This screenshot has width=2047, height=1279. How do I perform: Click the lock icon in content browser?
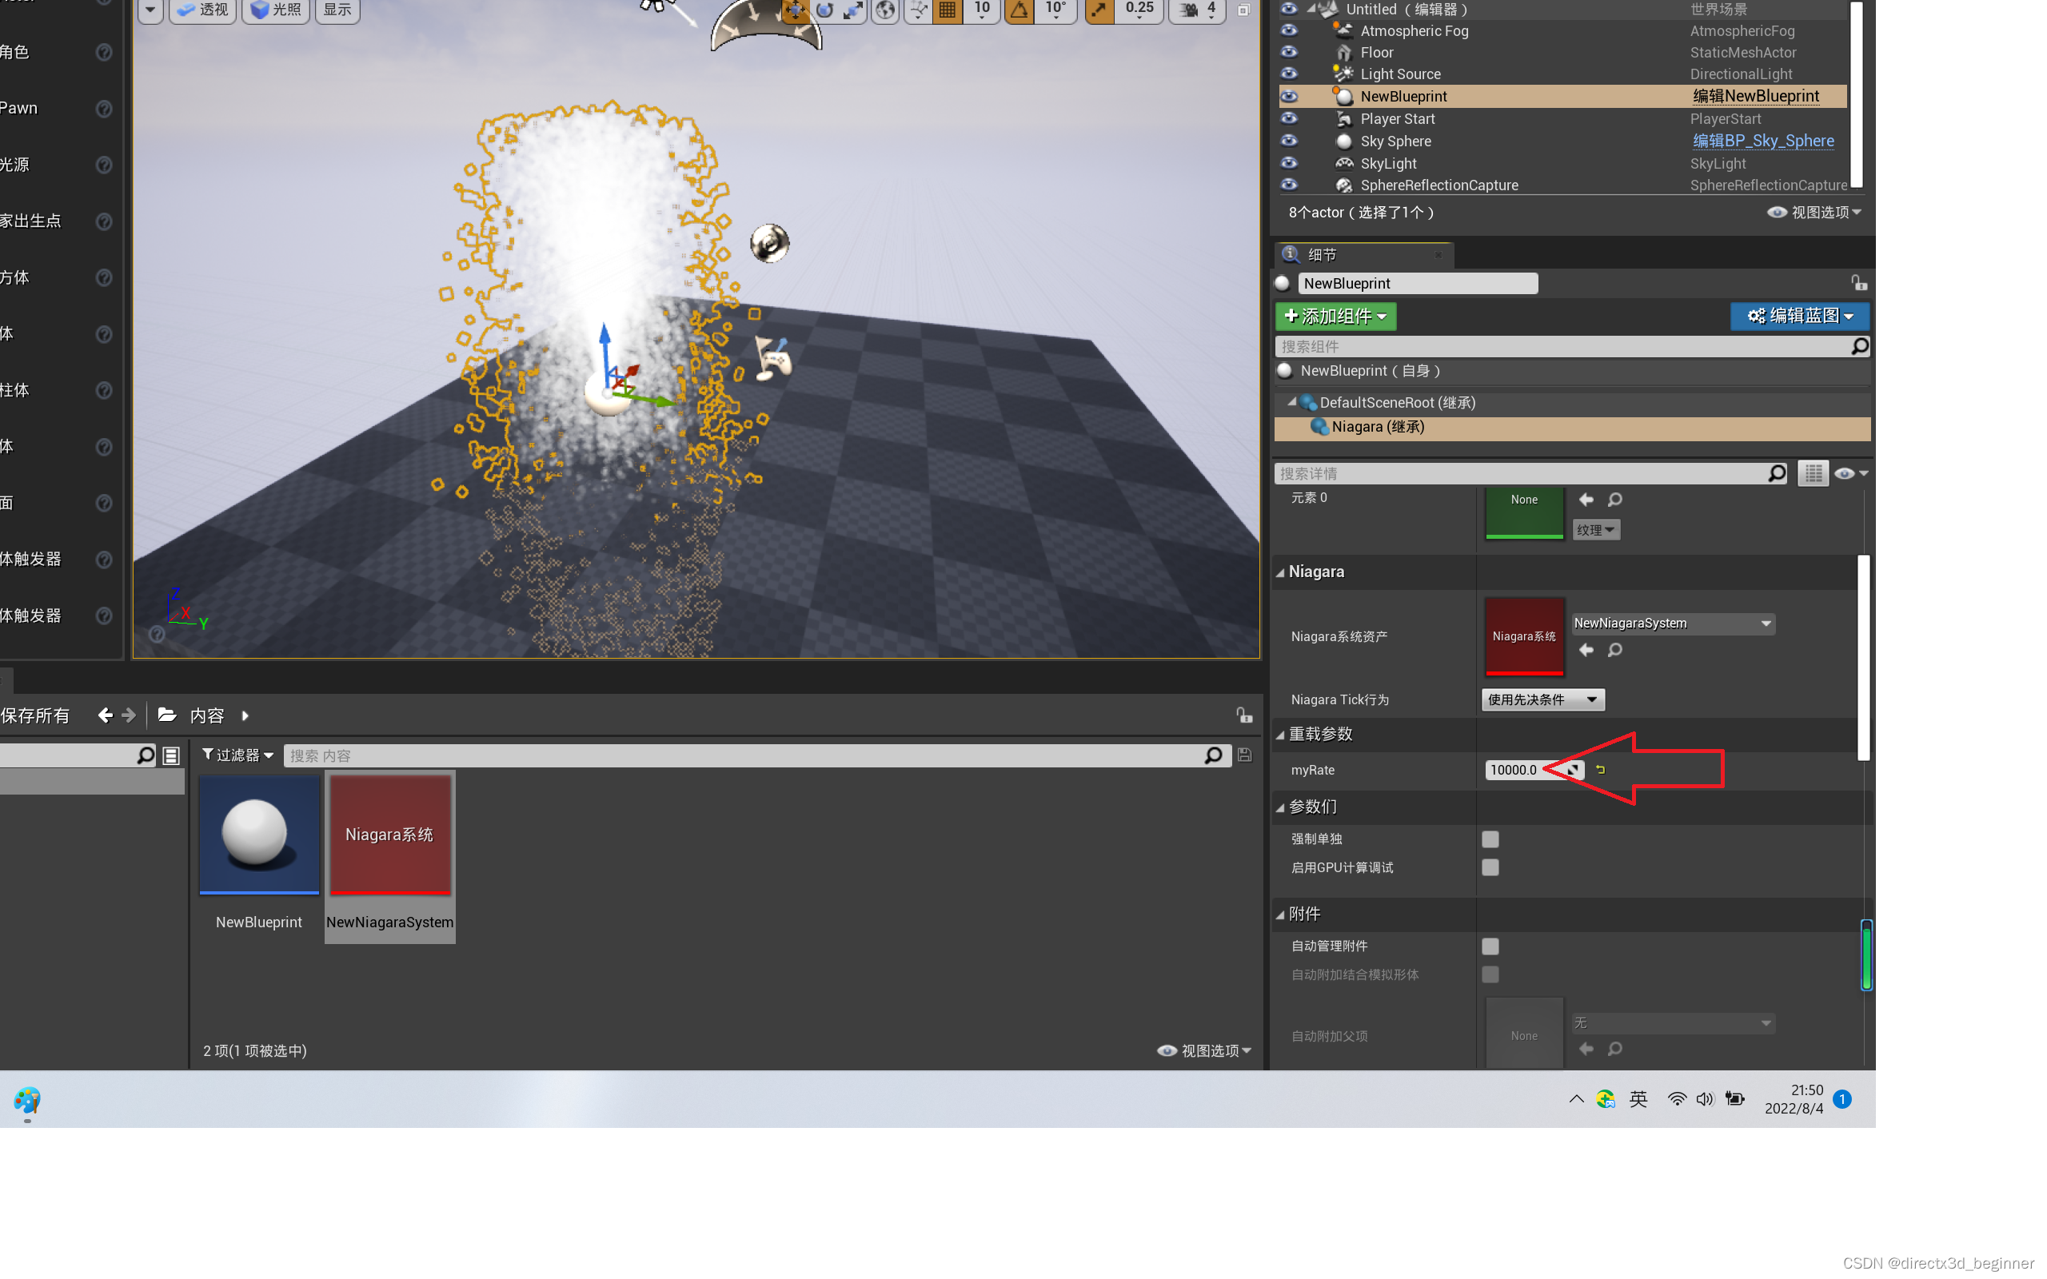1243,715
